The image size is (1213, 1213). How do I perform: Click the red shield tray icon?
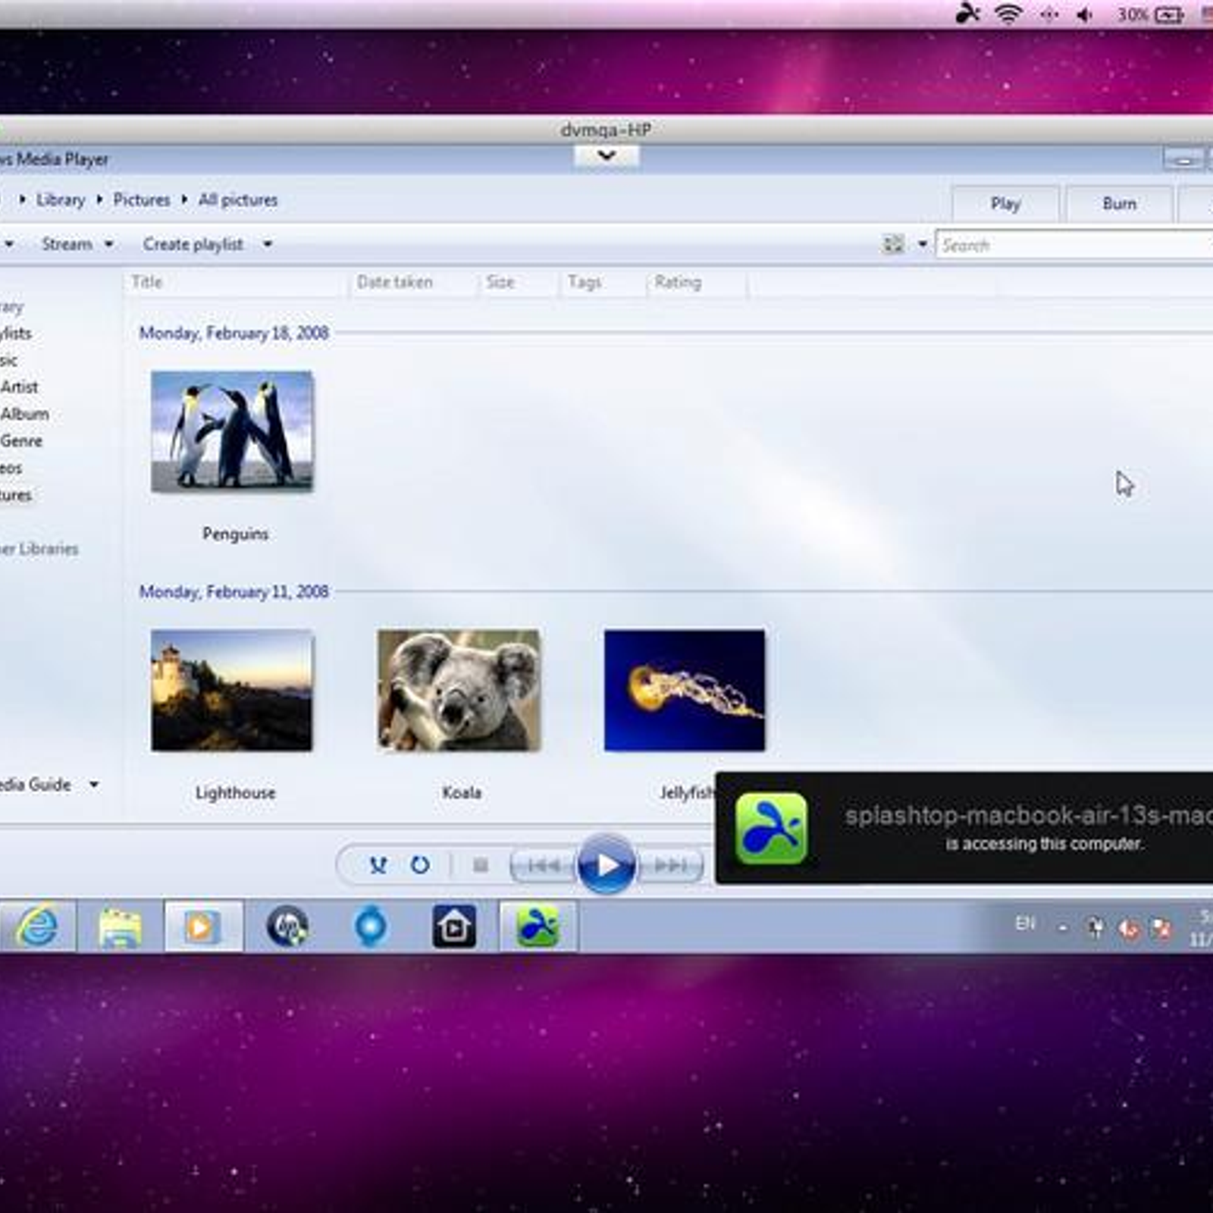pos(1129,927)
